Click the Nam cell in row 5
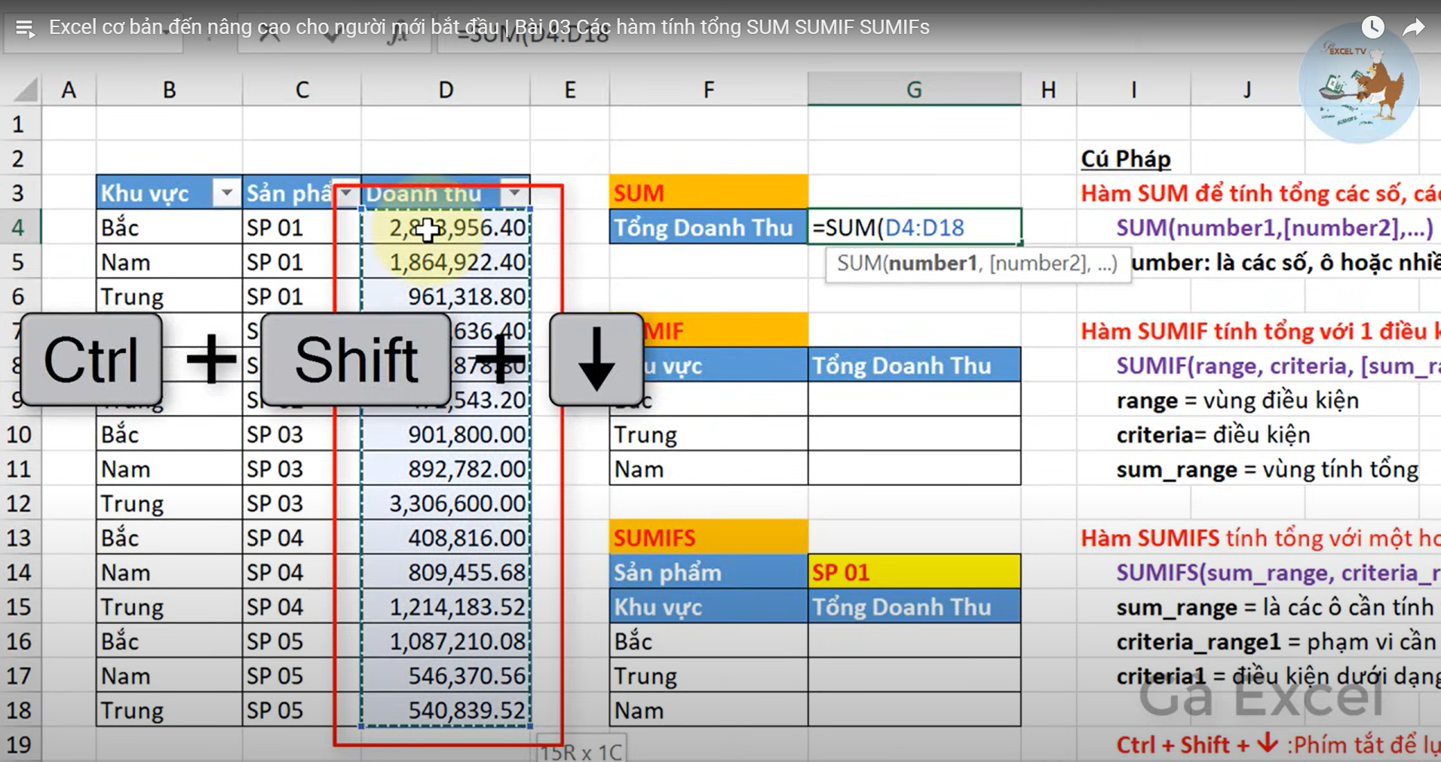 pyautogui.click(x=169, y=262)
